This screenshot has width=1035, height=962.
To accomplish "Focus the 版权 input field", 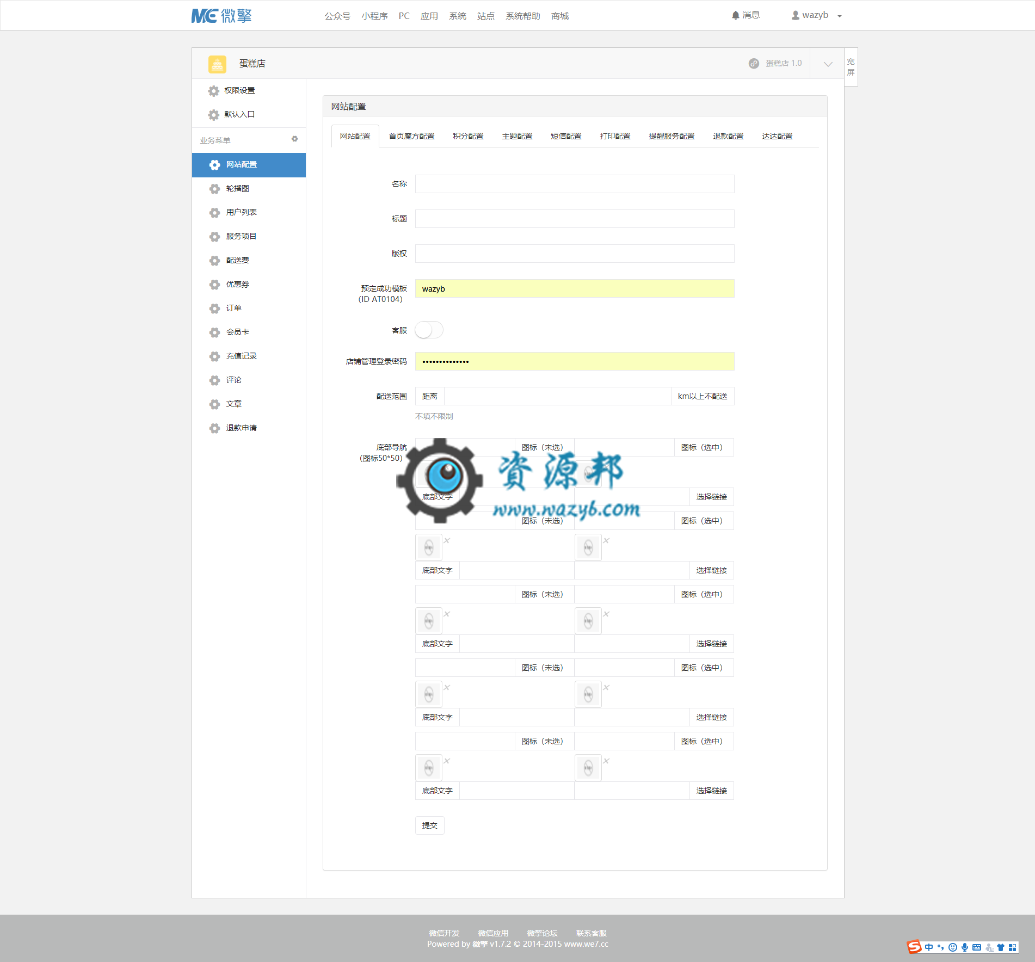I will pyautogui.click(x=575, y=254).
